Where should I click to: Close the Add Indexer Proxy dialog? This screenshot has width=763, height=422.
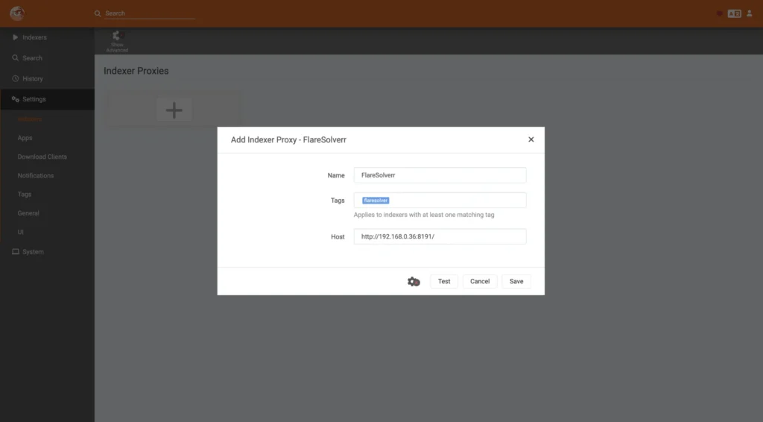click(x=531, y=139)
